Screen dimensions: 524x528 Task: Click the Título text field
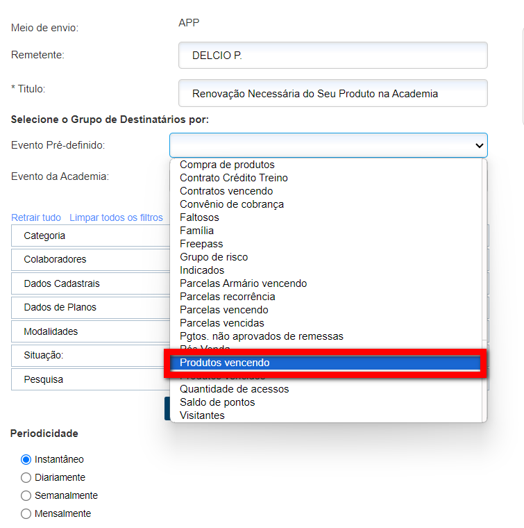332,93
